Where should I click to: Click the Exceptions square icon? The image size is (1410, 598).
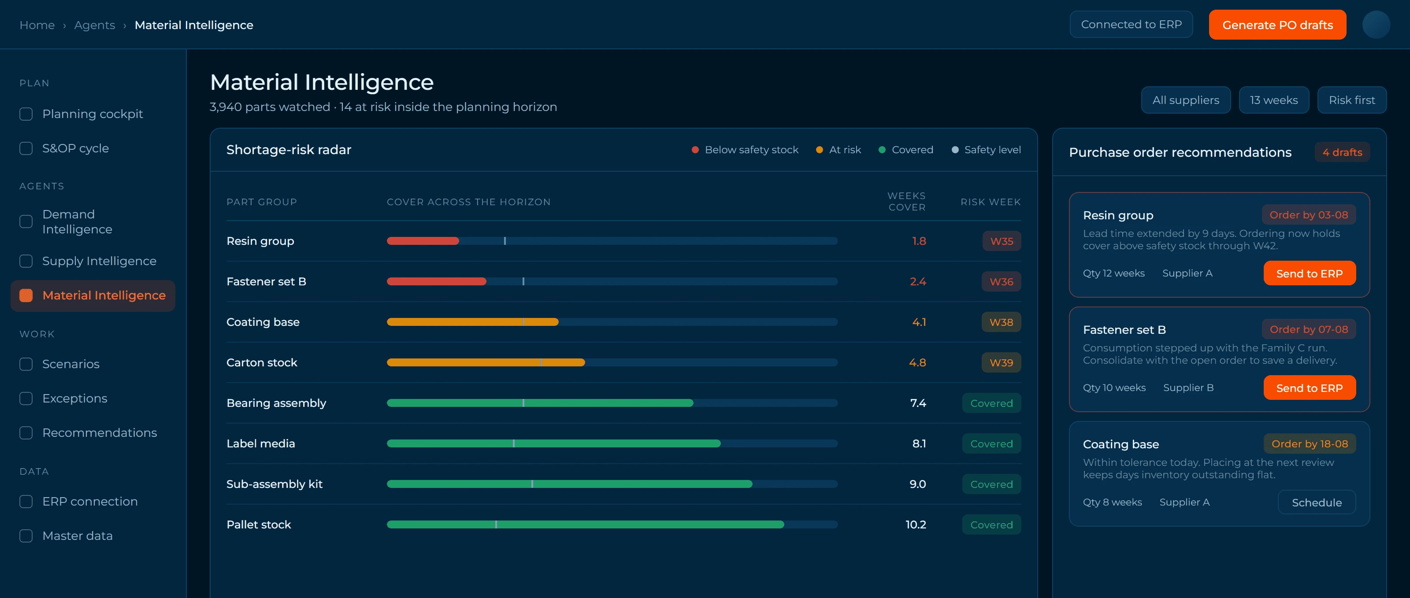[26, 399]
